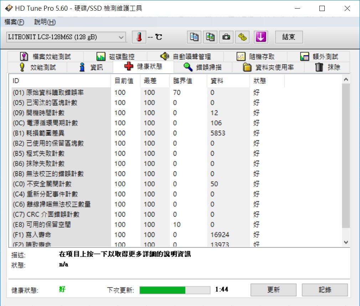The width and height of the screenshot is (360, 306).
Task: Click the scrollbar down arrow
Action: coord(346,242)
